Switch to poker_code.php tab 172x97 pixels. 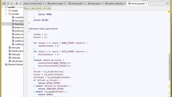(x=115, y=4)
